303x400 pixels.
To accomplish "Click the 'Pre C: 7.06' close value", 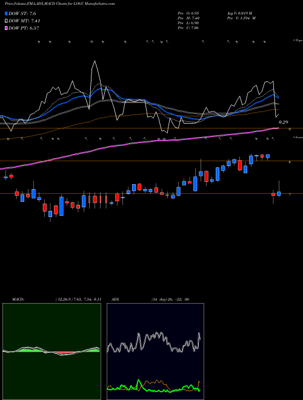I will coord(188,28).
